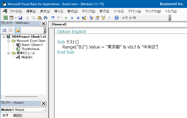Open the ヘルプ(H) menu
Screen dimensions: 187x118
coord(171,11)
